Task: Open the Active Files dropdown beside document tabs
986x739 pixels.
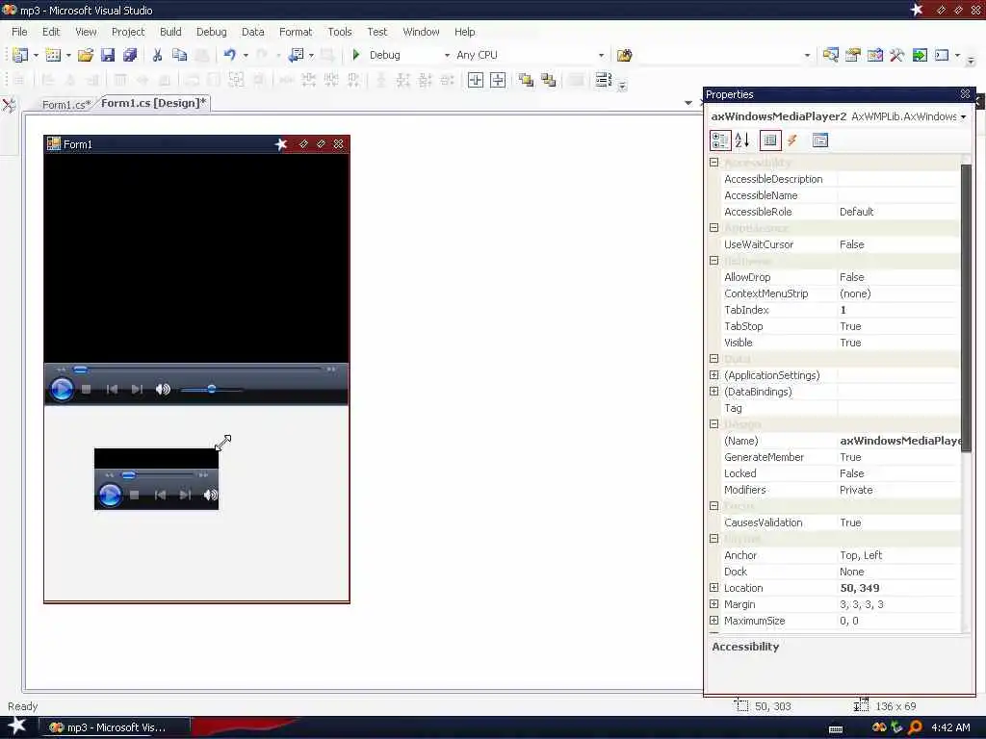Action: click(x=688, y=103)
